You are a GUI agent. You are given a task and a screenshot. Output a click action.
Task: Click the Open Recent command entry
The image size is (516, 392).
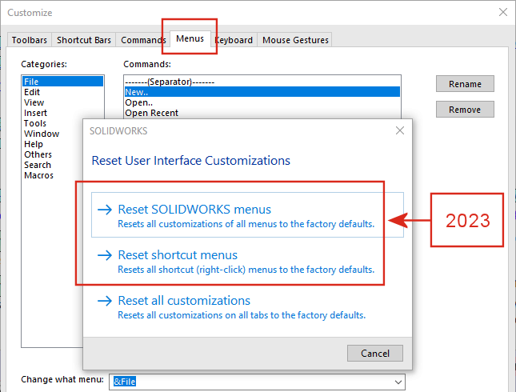[150, 113]
